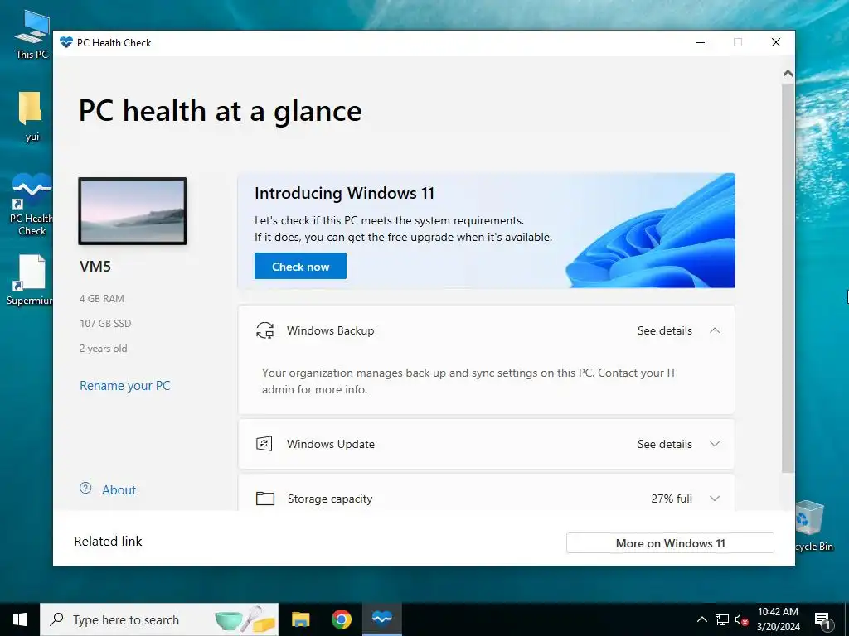The width and height of the screenshot is (849, 636).
Task: Click the muted volume tray icon
Action: [x=741, y=619]
